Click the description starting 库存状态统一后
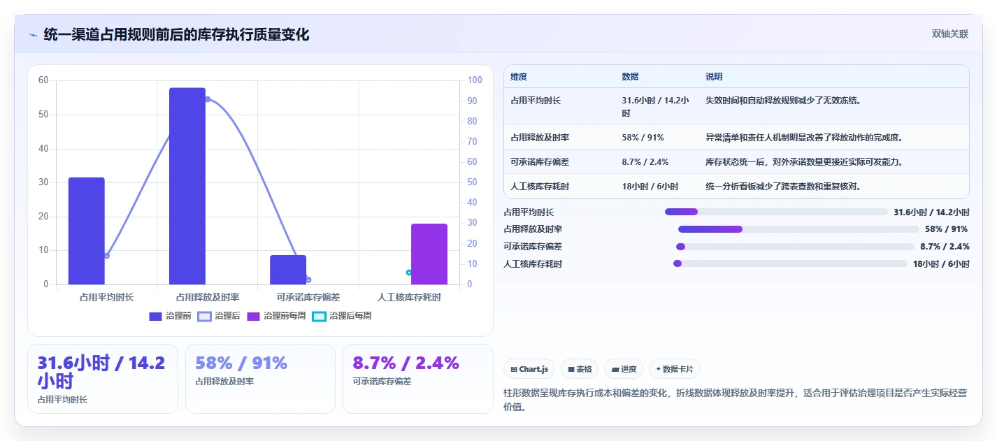Viewport: 997px width, 441px height. [805, 162]
